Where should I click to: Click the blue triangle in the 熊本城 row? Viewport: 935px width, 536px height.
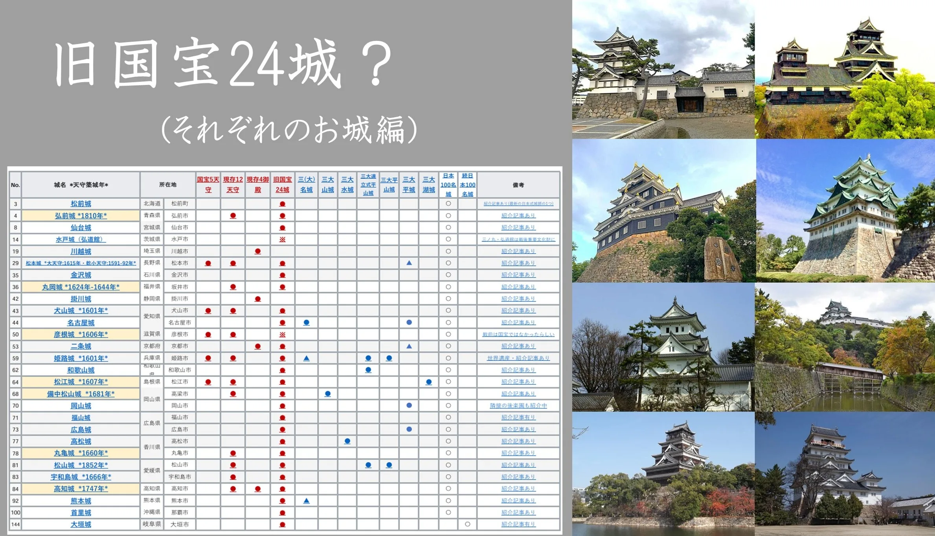click(306, 501)
